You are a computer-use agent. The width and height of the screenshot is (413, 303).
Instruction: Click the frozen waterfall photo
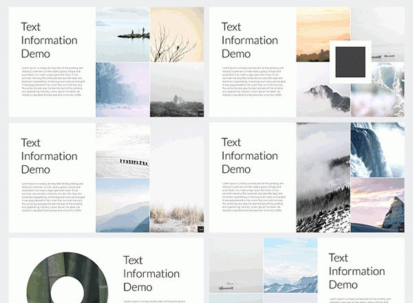[377, 150]
